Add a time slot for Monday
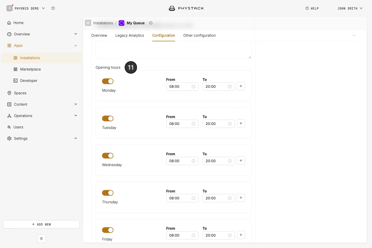The width and height of the screenshot is (372, 248). point(241,86)
